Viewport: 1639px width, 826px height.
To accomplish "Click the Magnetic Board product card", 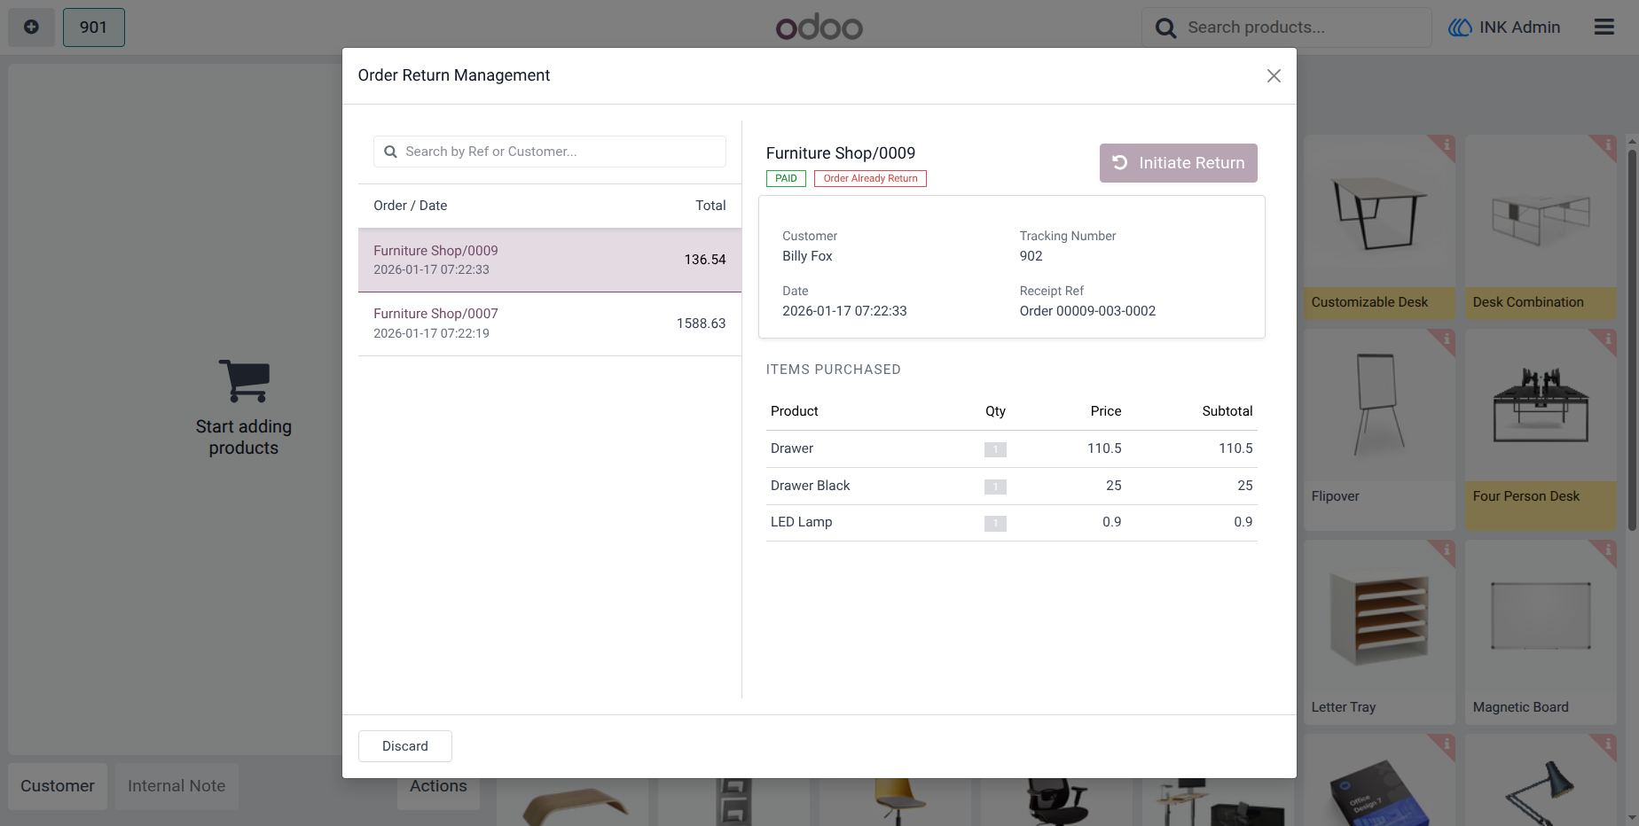I will 1541,633.
